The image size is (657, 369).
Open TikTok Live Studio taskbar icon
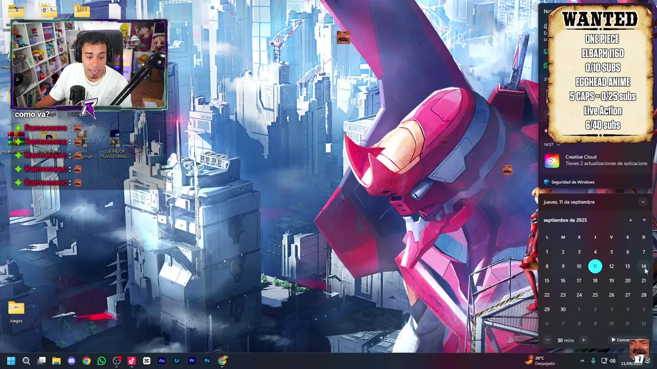point(131,361)
